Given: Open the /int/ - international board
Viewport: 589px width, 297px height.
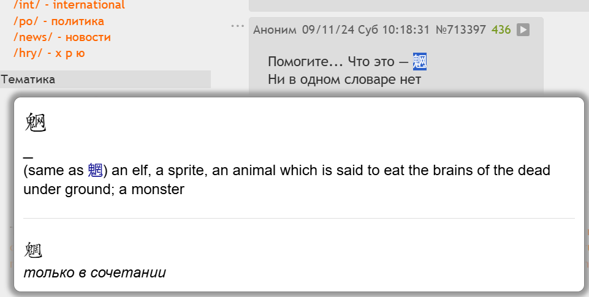Looking at the screenshot, I should [69, 5].
